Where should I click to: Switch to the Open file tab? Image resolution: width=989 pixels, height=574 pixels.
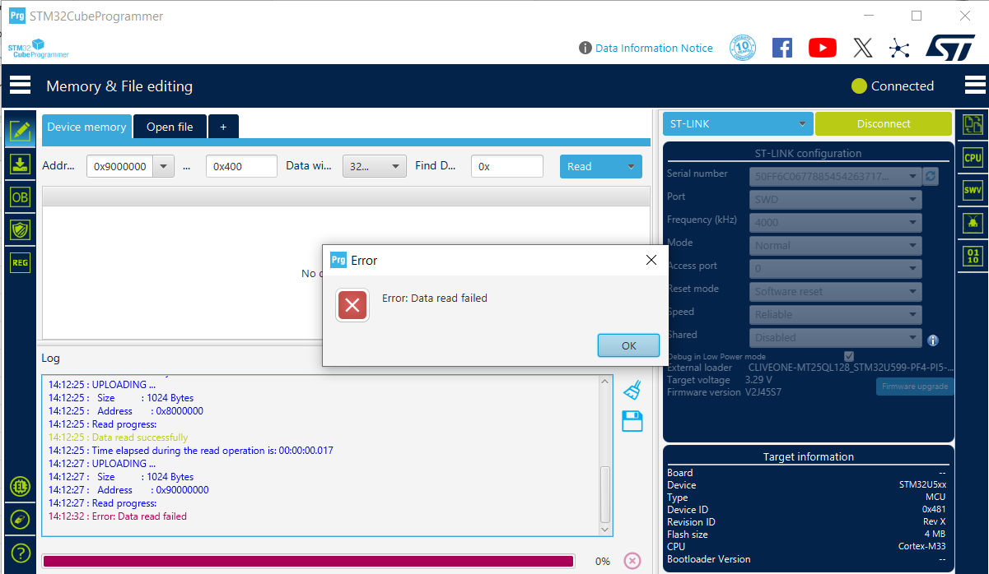[x=170, y=127]
